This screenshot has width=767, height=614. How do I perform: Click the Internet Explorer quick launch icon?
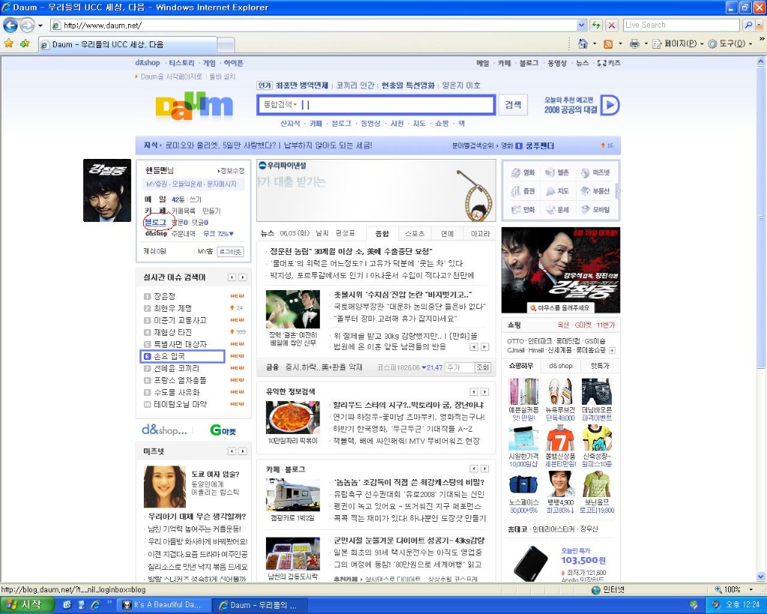point(96,605)
